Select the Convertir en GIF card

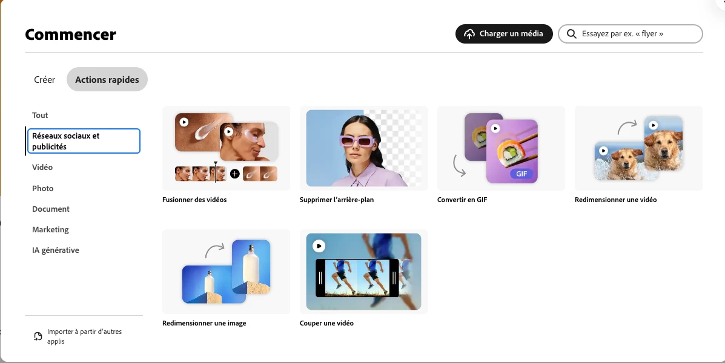pos(501,148)
